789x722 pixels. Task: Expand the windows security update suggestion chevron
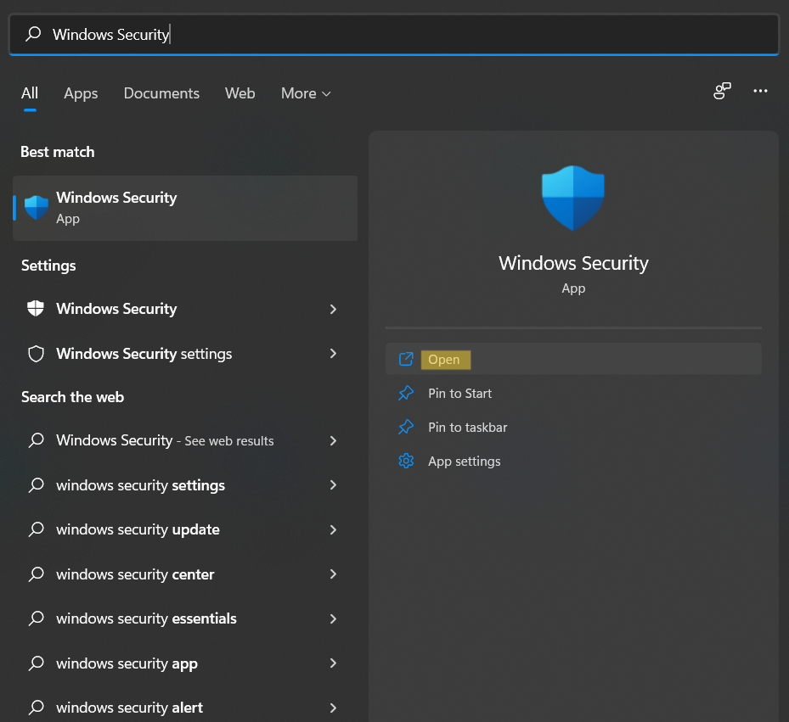334,529
